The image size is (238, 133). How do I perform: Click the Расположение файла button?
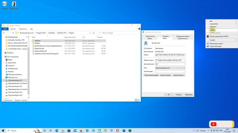click(x=151, y=75)
